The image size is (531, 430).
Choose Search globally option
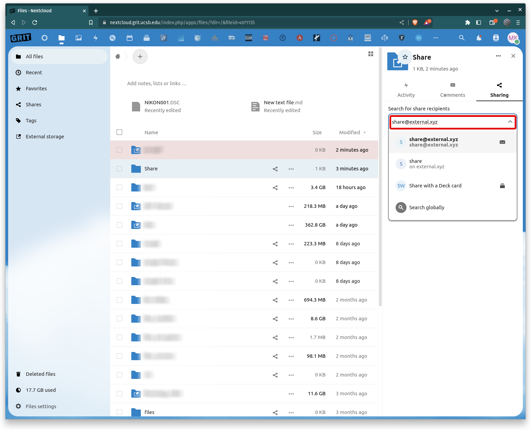452,208
